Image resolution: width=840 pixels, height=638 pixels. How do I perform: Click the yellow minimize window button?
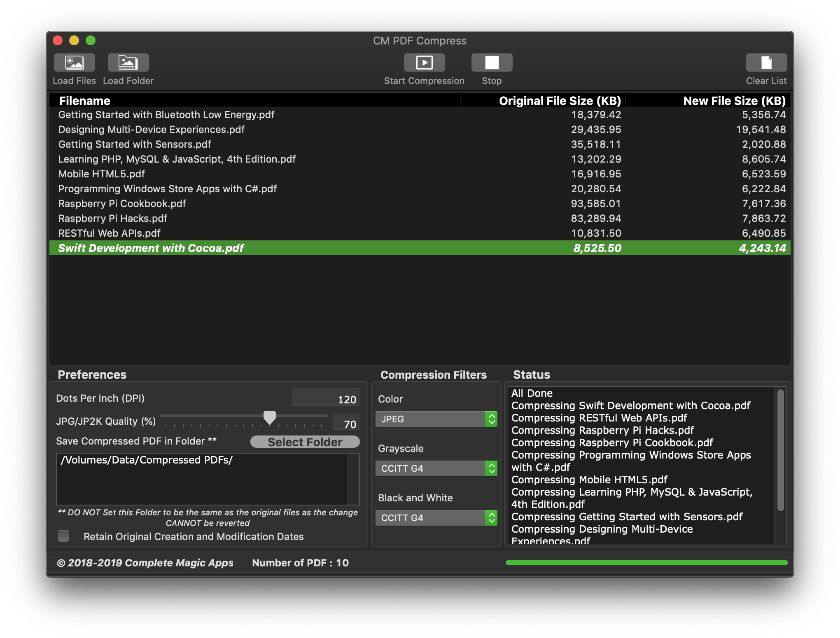74,40
